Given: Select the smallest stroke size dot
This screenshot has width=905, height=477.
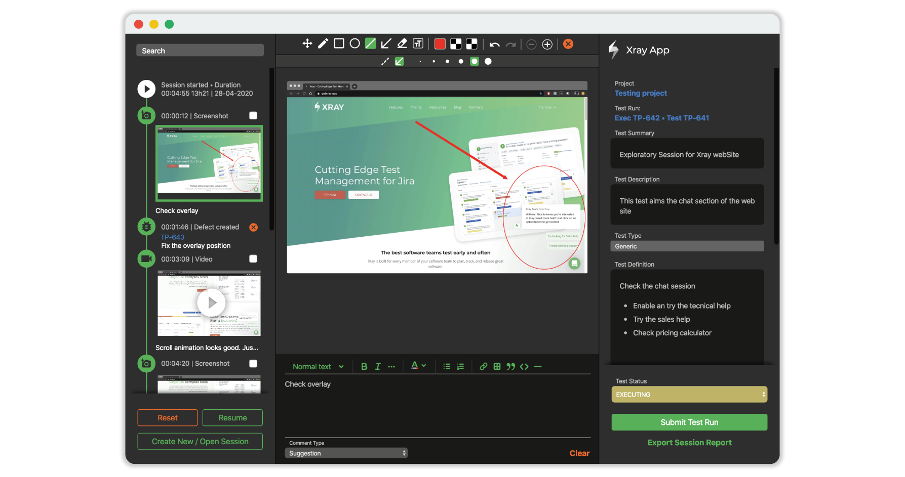Looking at the screenshot, I should point(420,61).
